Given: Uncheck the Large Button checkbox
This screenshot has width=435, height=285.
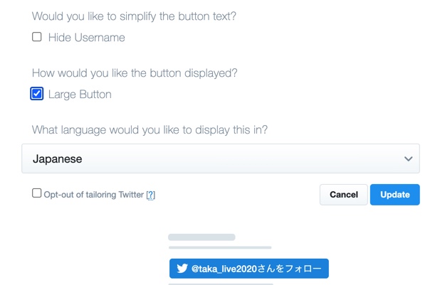Looking at the screenshot, I should click(x=36, y=94).
